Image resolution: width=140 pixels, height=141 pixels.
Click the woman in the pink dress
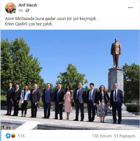click(68, 102)
